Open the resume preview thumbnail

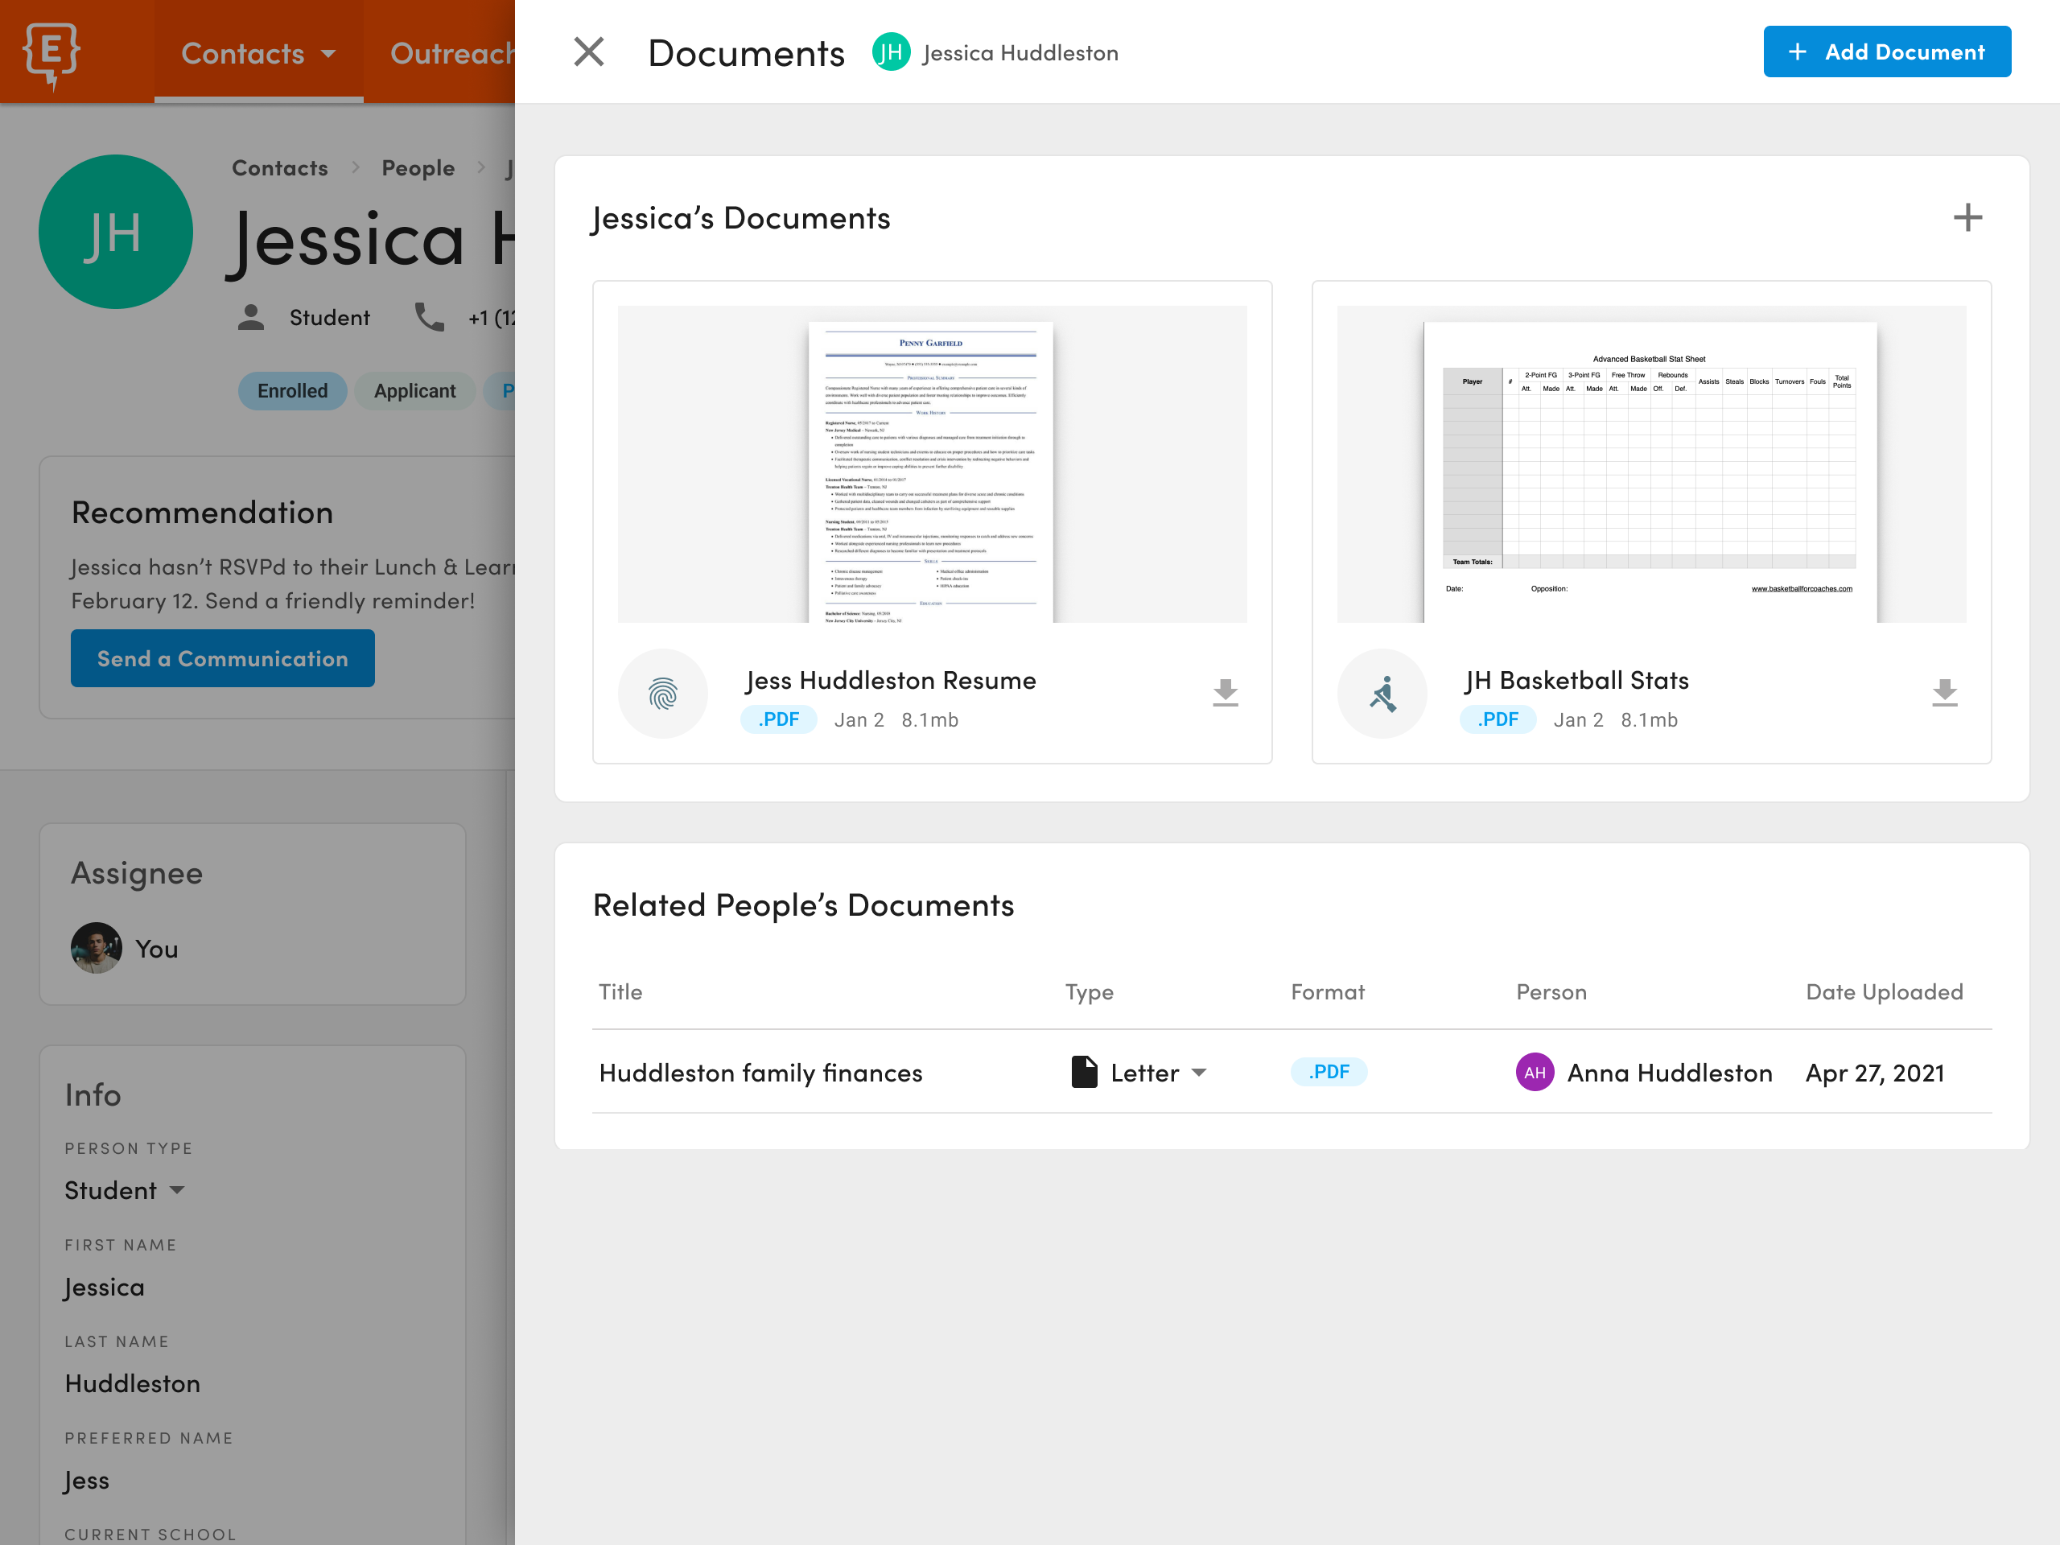(x=931, y=463)
